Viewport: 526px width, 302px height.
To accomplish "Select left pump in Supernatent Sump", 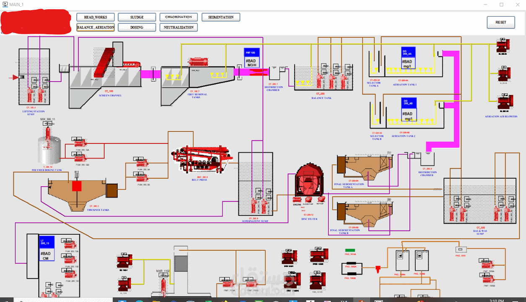I will (254, 206).
